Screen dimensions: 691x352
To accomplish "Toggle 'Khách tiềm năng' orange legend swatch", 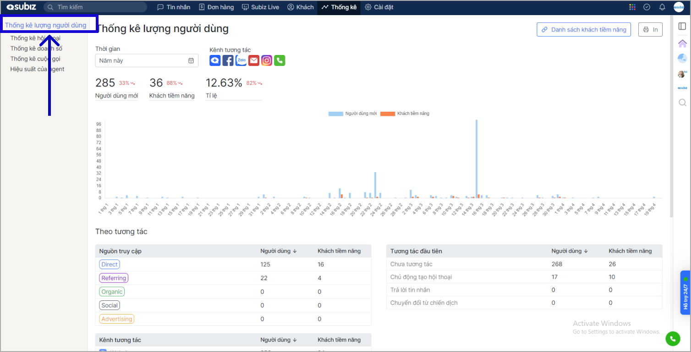I will pos(388,114).
